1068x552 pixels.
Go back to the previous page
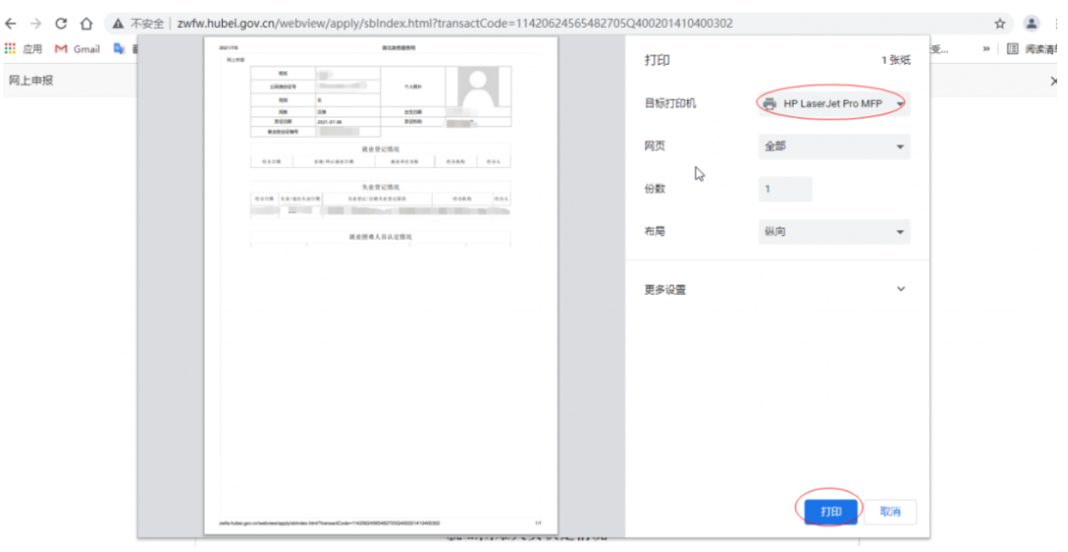pos(11,24)
